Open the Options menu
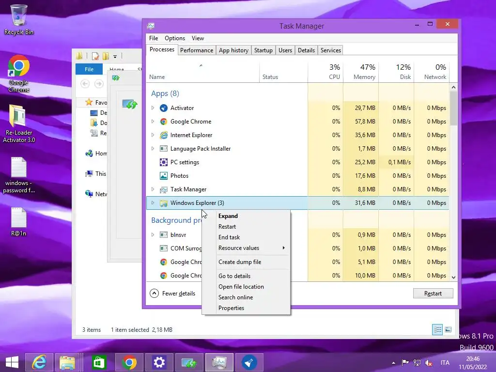 point(174,38)
